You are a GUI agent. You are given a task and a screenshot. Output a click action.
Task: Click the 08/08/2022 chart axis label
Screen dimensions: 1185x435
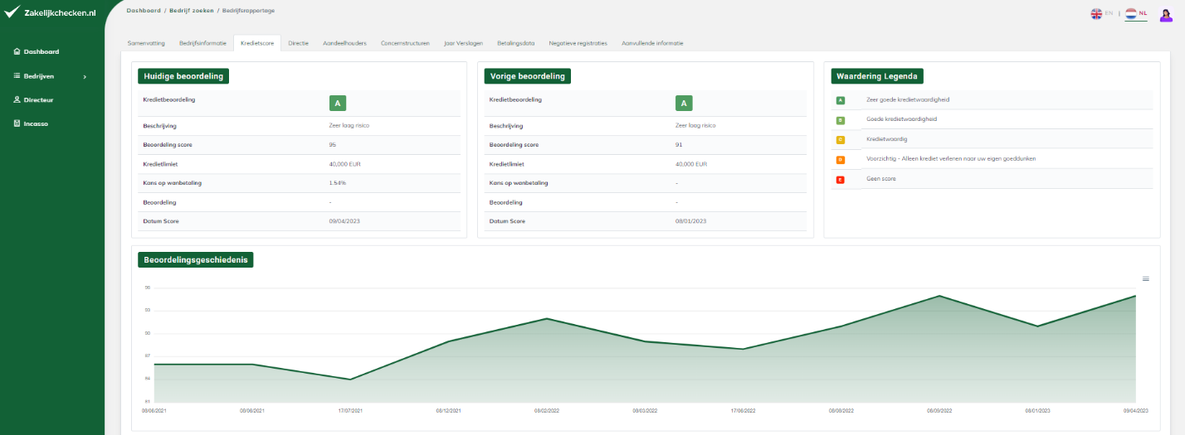point(841,410)
